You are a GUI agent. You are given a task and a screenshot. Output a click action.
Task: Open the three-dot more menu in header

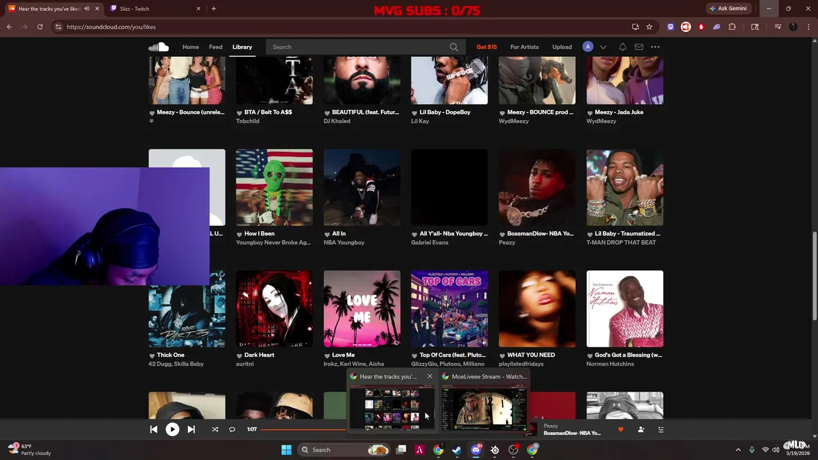tap(655, 47)
